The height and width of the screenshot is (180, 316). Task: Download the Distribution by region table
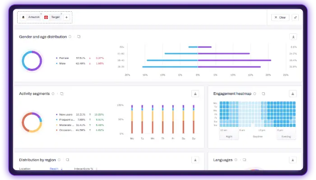coord(195,160)
